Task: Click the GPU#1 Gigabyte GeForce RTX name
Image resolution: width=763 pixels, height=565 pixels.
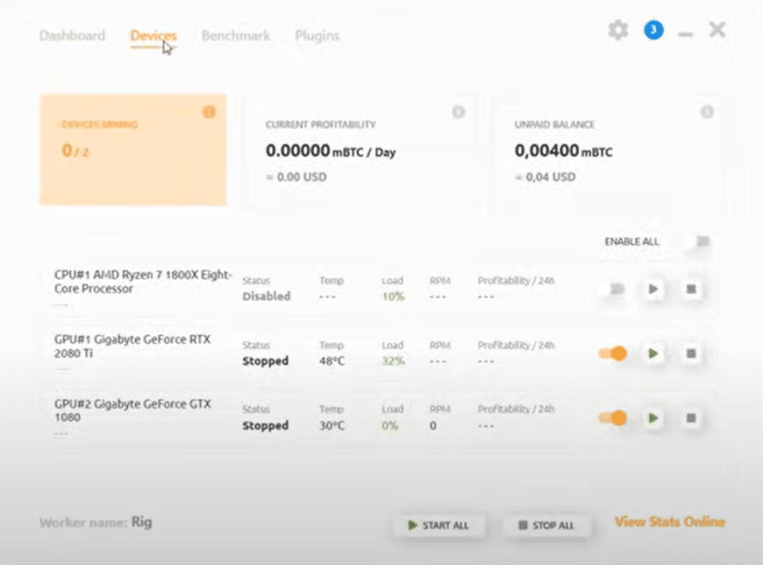Action: coord(132,346)
